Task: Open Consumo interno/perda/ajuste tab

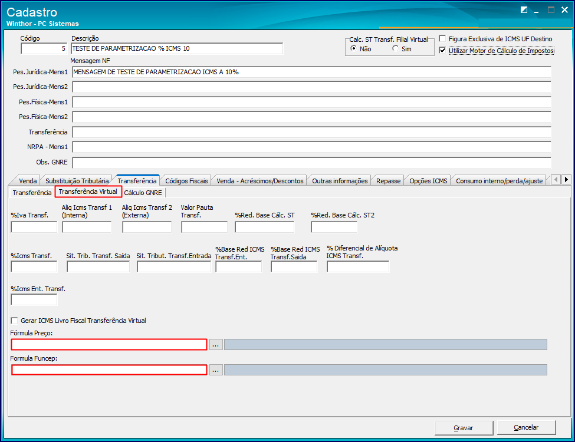Action: click(499, 181)
